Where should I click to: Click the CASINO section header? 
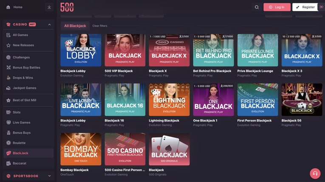[x=28, y=25]
